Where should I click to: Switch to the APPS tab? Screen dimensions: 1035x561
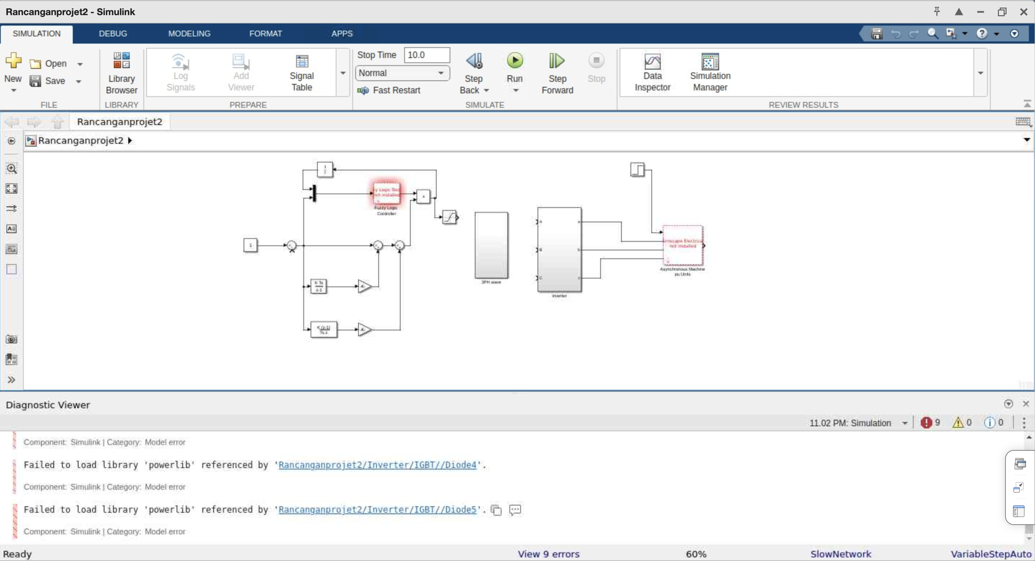tap(342, 34)
